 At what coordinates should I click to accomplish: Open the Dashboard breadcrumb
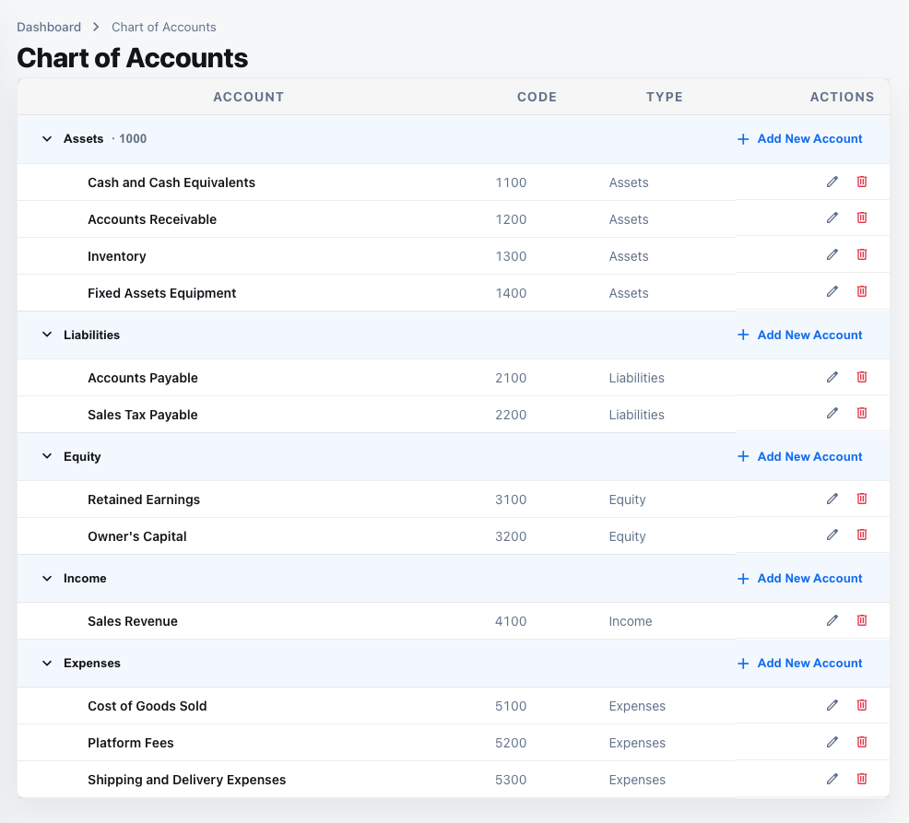pyautogui.click(x=49, y=27)
